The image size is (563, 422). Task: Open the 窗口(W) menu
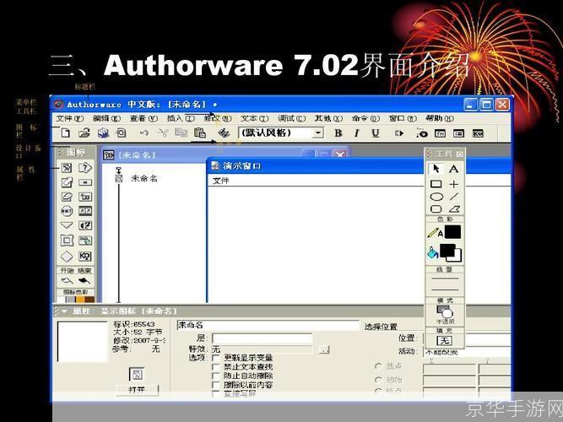[403, 118]
